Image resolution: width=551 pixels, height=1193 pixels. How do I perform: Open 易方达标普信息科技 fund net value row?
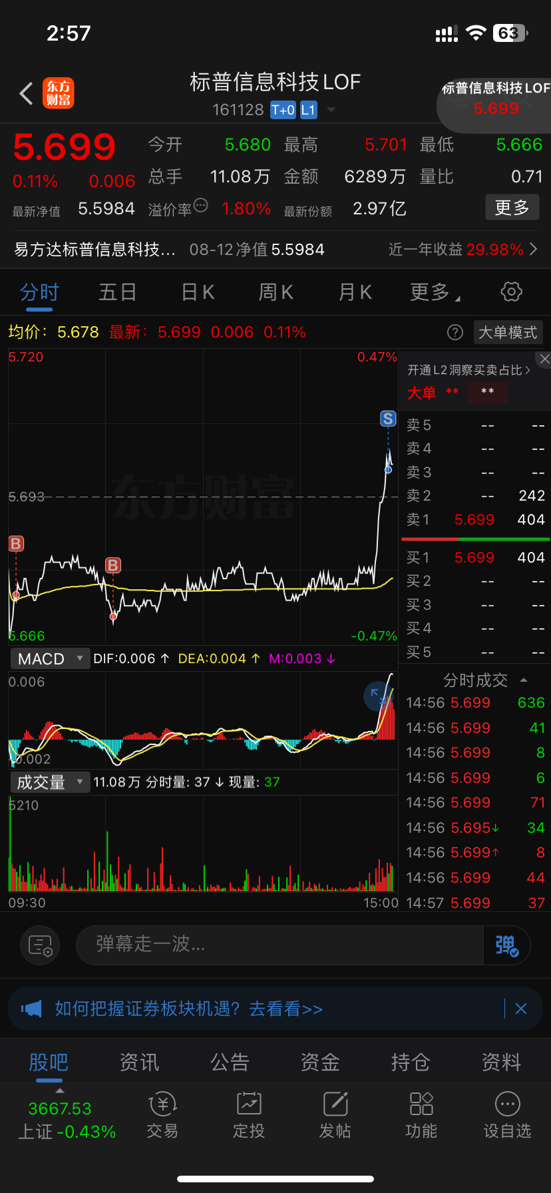(275, 250)
